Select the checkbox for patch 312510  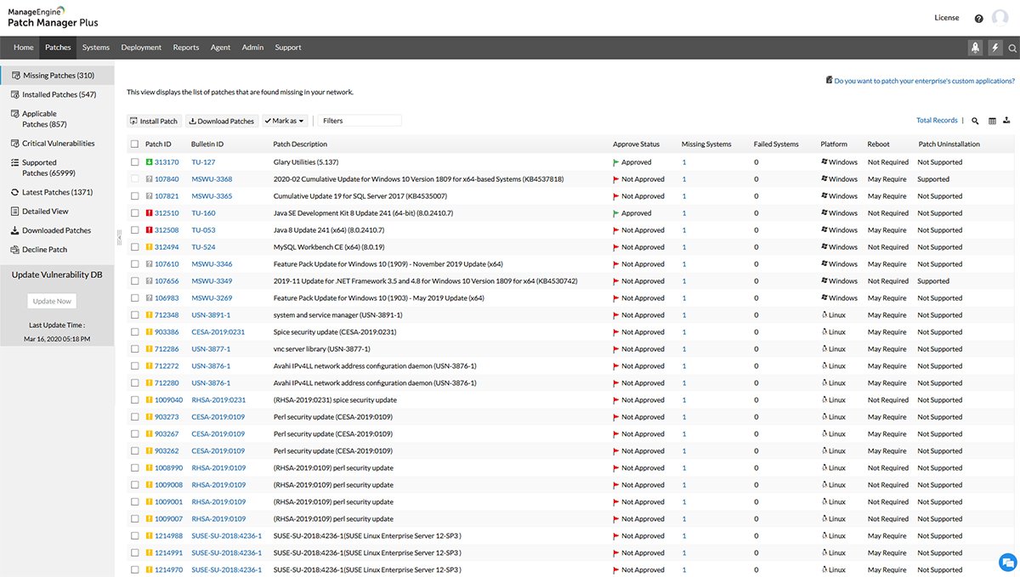[134, 213]
